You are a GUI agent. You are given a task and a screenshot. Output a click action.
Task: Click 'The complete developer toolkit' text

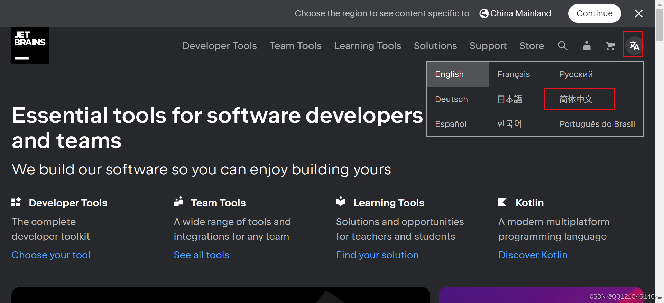point(50,229)
